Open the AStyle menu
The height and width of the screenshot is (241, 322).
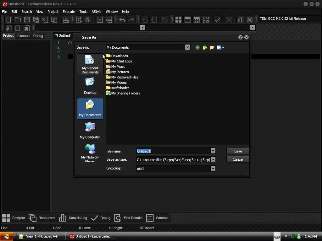[x=97, y=12]
